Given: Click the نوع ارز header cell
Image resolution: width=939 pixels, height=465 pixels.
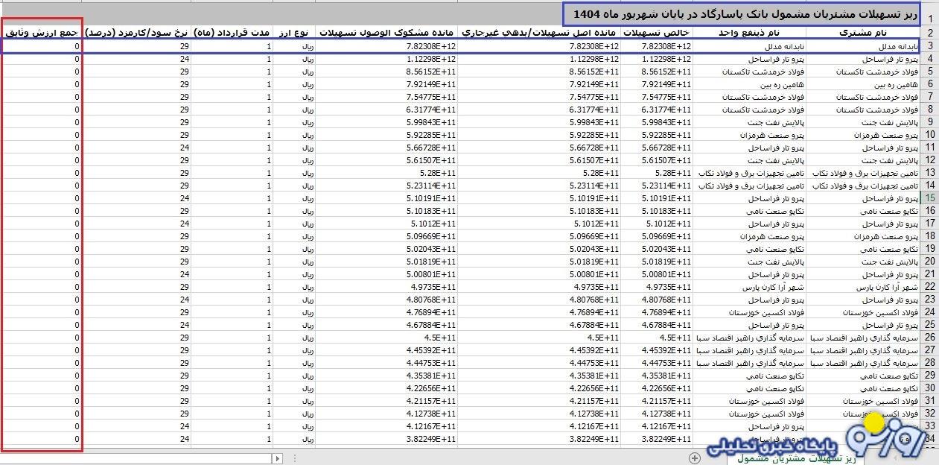Looking at the screenshot, I should [294, 33].
